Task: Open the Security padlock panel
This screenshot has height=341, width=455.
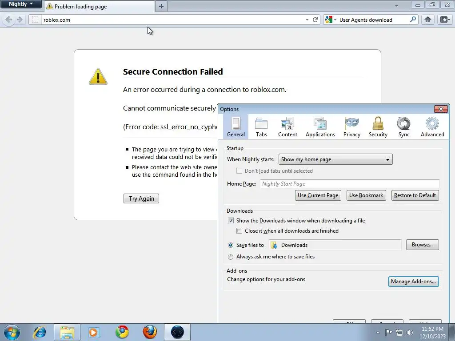Action: 378,127
